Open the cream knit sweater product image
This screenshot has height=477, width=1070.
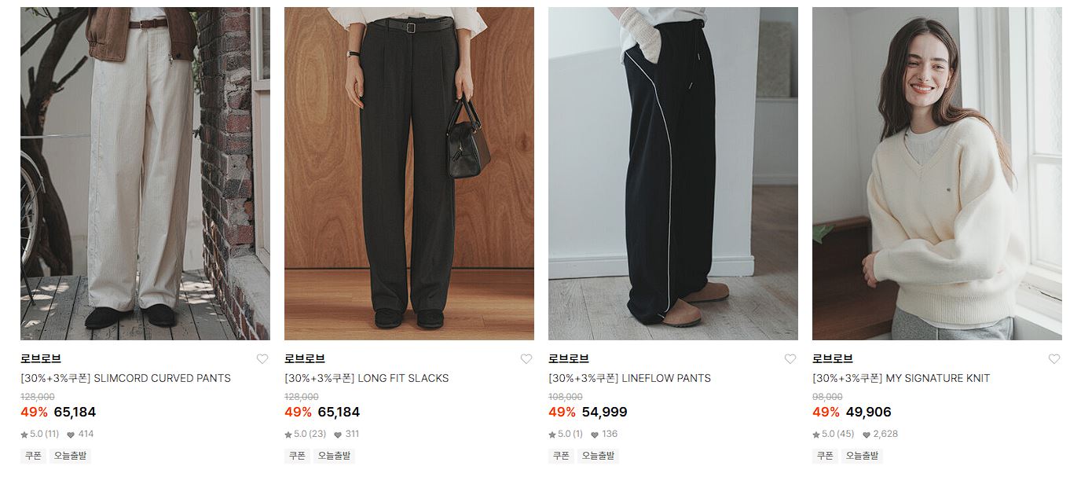[x=937, y=174]
